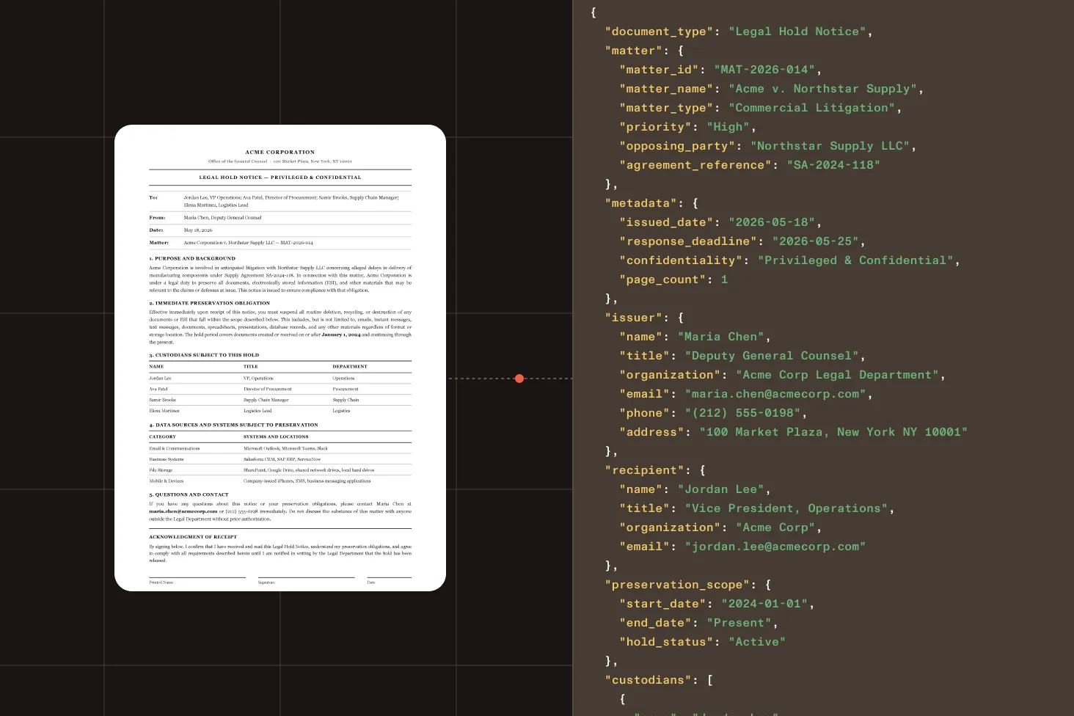Click the "maria.chen@acmecorp.com" JSON email value

[x=775, y=394]
